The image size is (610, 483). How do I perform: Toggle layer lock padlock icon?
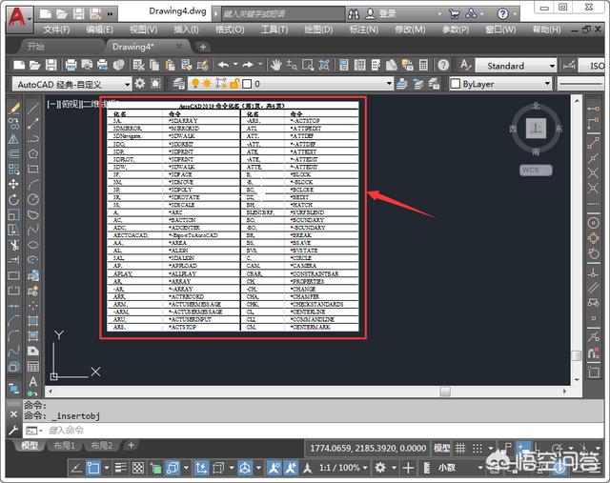point(234,83)
